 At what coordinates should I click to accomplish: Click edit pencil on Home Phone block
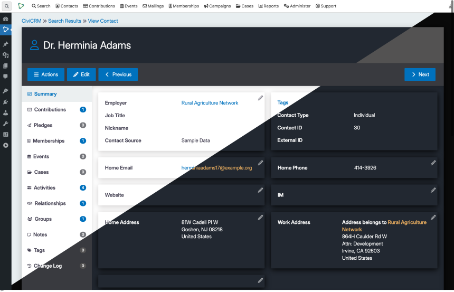point(433,163)
